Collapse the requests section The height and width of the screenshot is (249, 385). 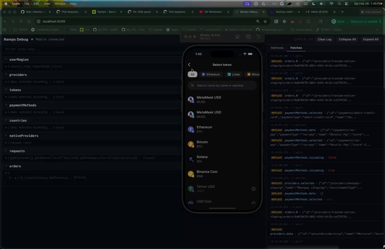6,151
